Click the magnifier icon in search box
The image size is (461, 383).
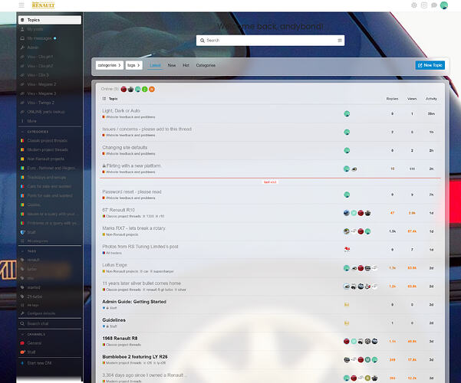203,41
